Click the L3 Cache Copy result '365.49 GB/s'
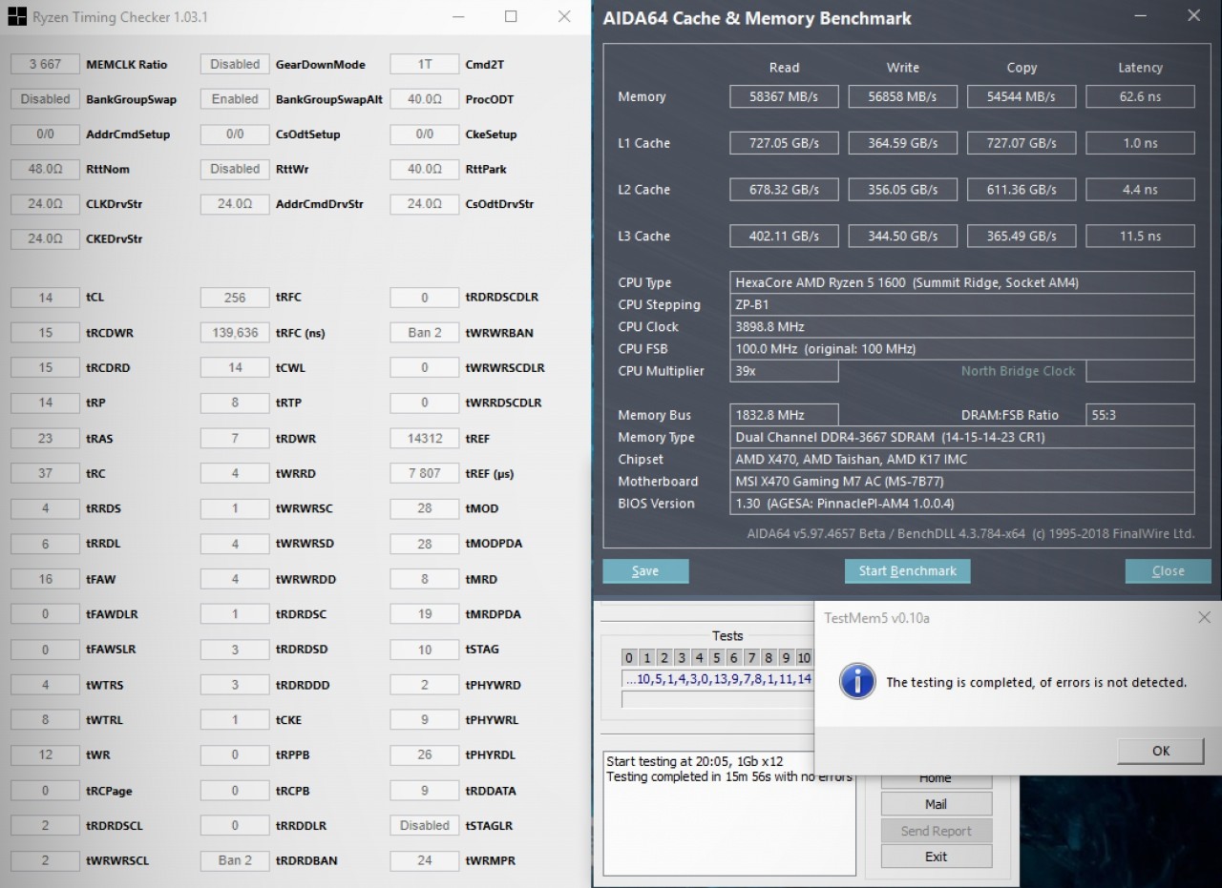The image size is (1222, 888). coord(1022,236)
